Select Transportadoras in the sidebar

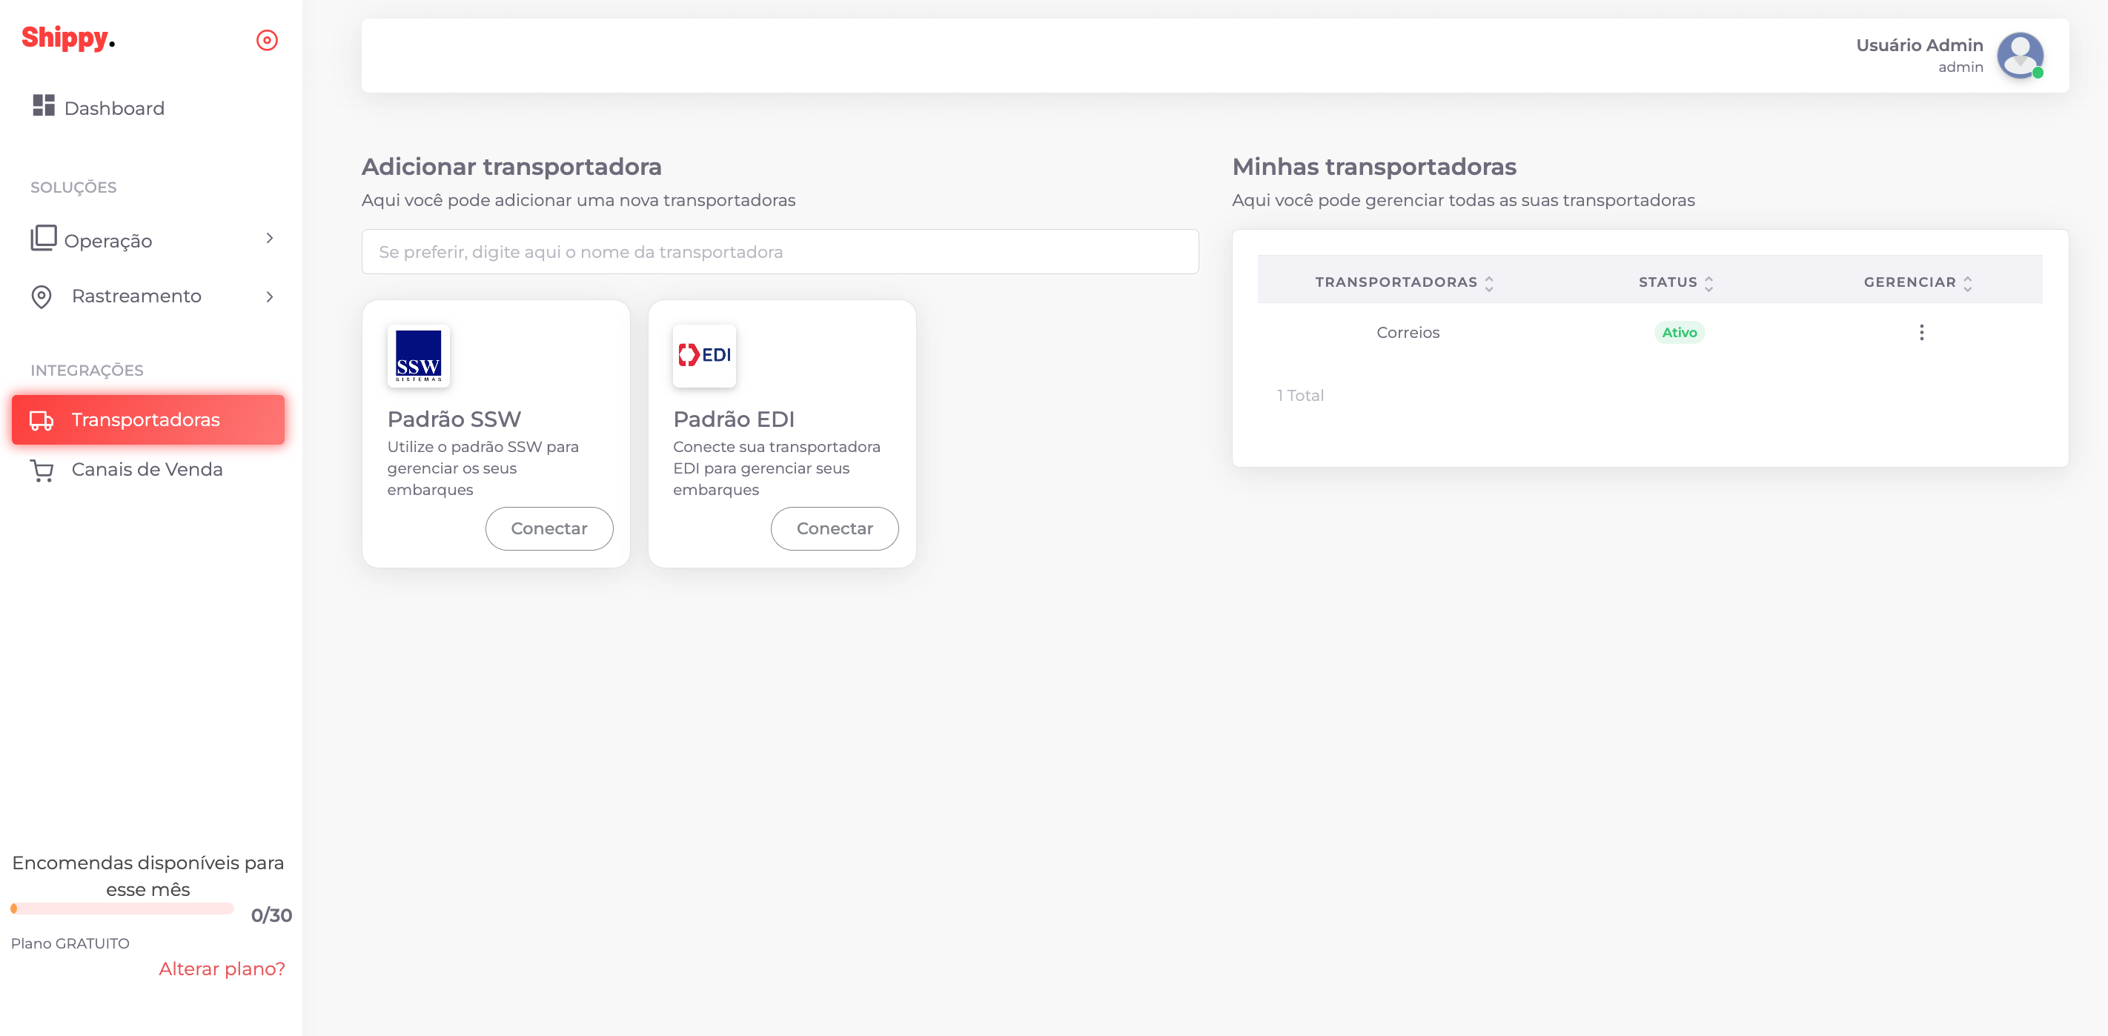[148, 419]
